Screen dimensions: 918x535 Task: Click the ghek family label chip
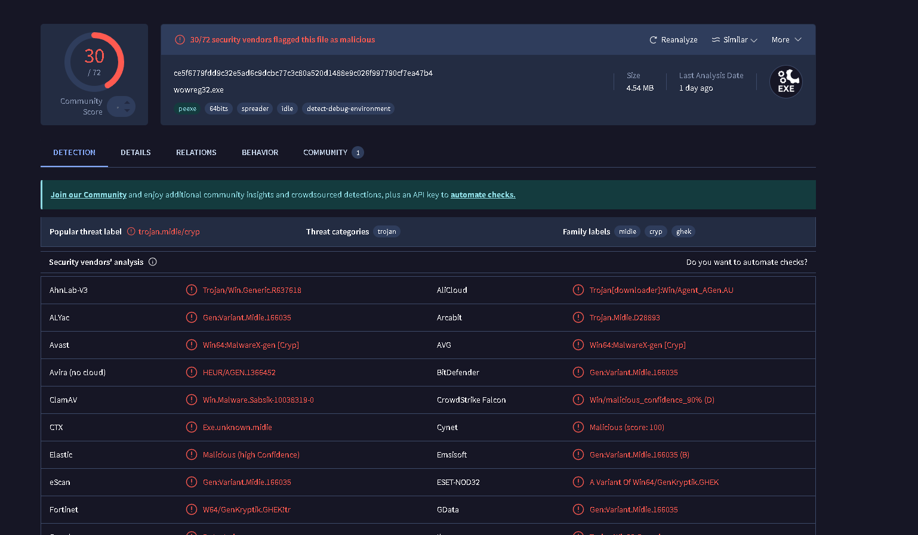coord(683,232)
